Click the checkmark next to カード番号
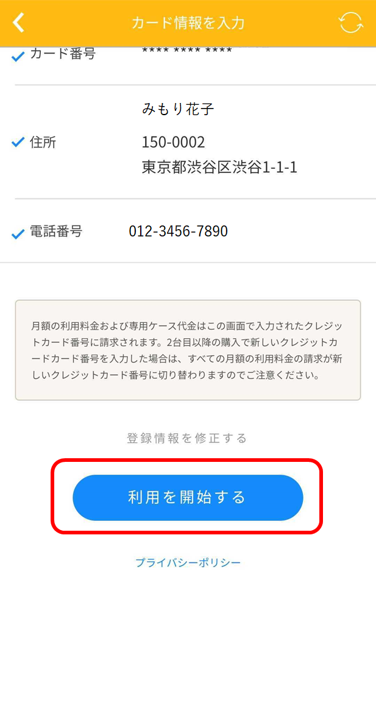 (x=18, y=57)
